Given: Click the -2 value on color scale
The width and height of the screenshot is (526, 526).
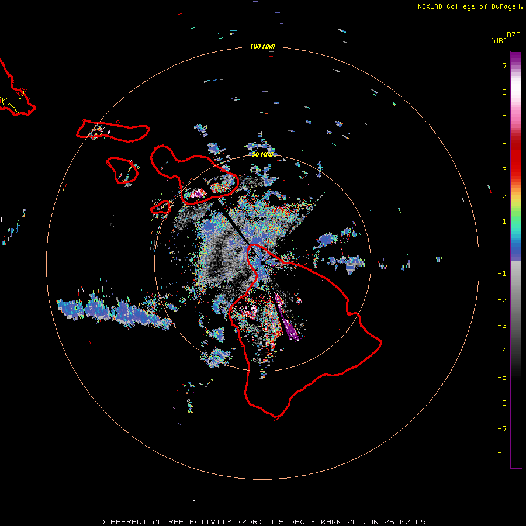Looking at the screenshot, I should click(x=502, y=300).
